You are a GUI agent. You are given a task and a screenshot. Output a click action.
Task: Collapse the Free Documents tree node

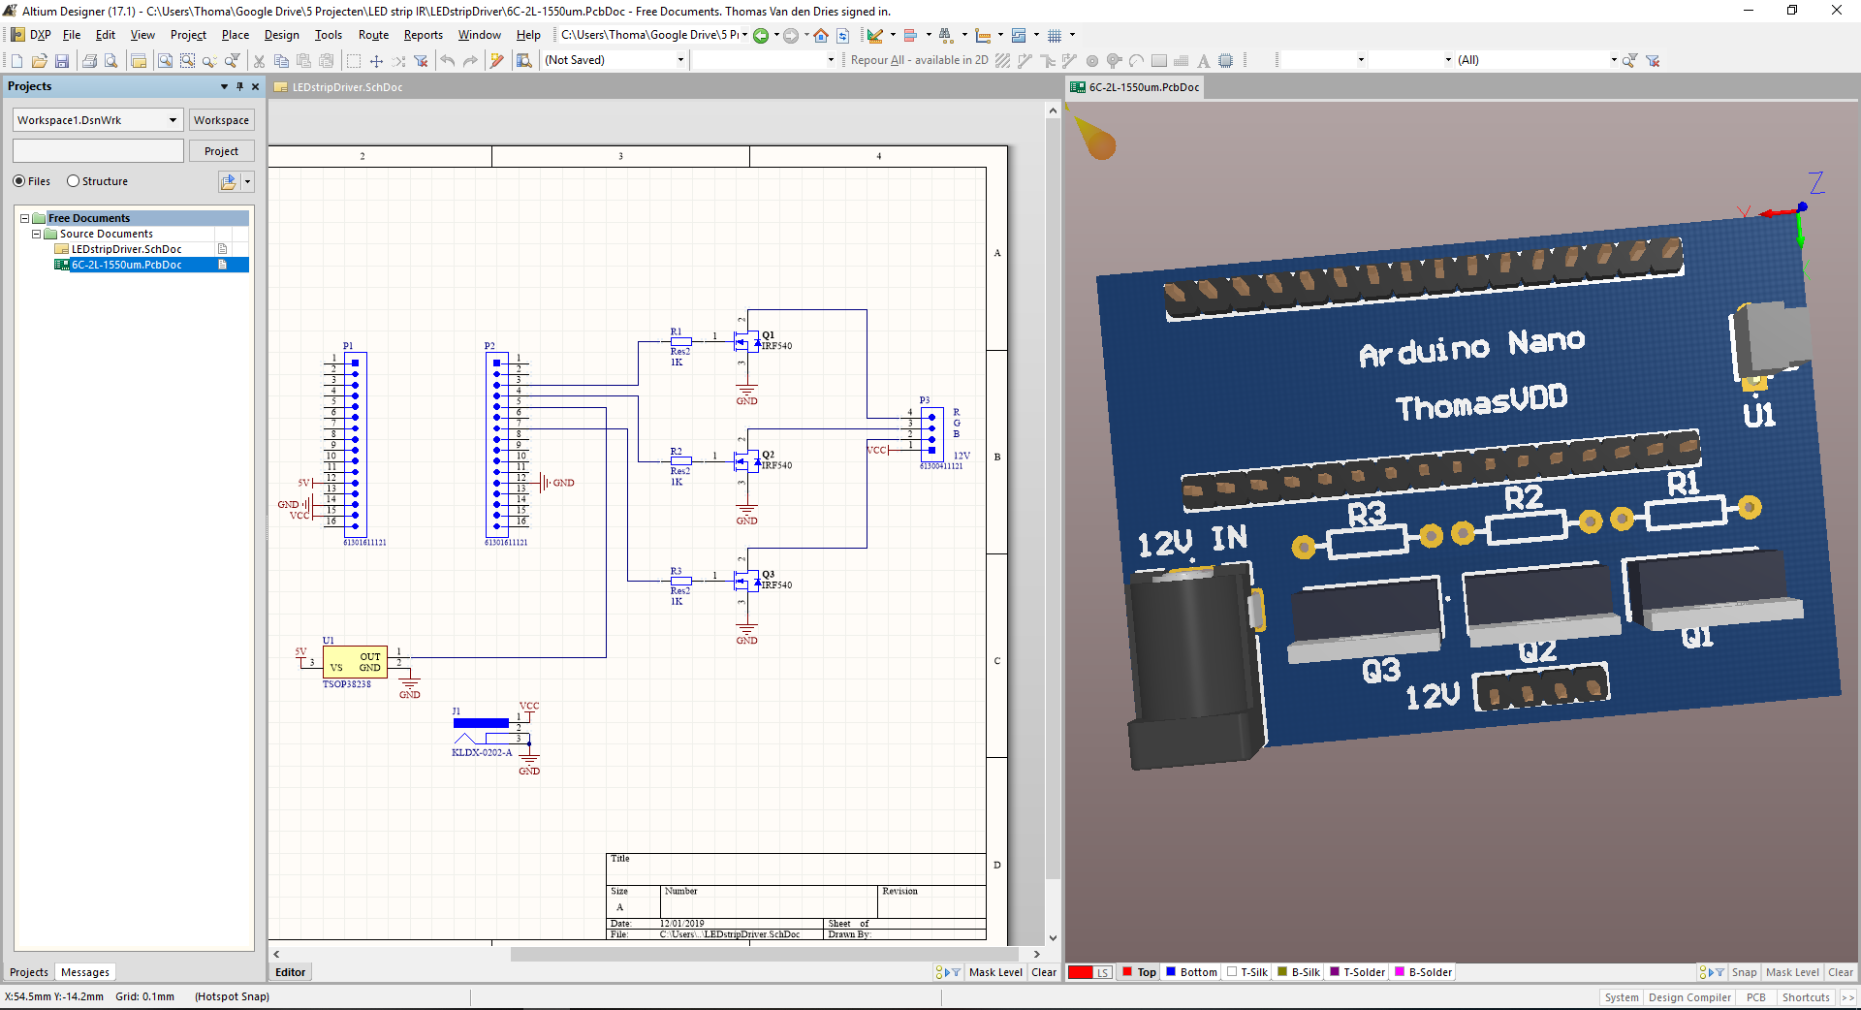(x=24, y=218)
